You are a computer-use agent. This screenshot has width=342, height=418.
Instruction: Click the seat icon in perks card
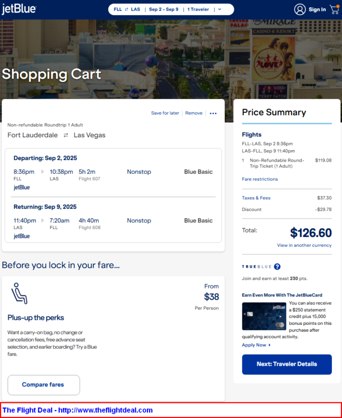tap(19, 294)
